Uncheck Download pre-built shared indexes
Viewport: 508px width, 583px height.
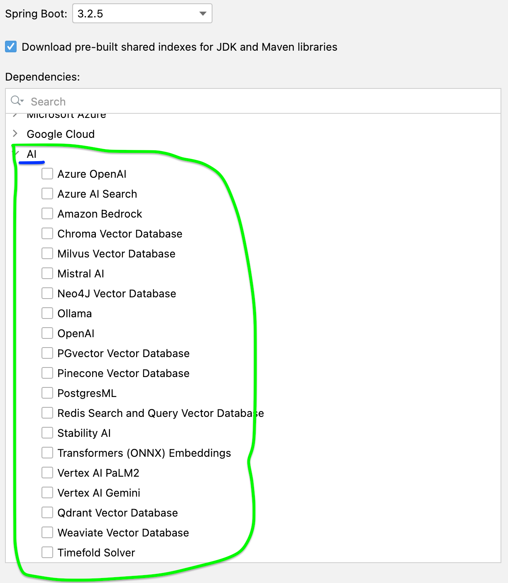(x=10, y=47)
